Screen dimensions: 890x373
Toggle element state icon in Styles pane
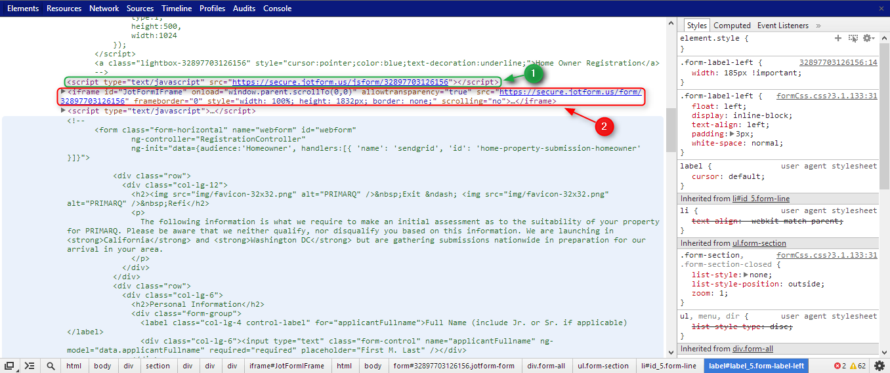tap(853, 39)
